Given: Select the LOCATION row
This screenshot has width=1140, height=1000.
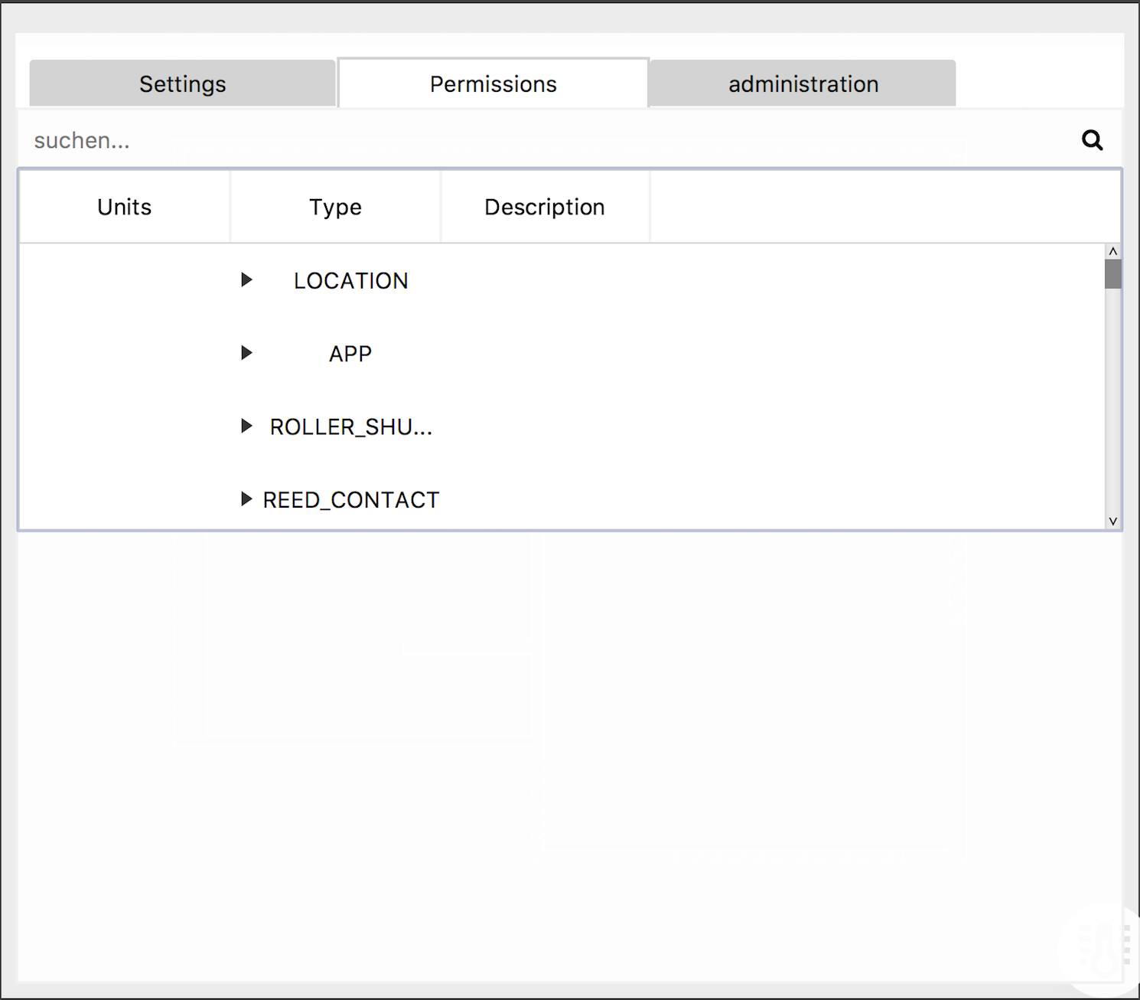Looking at the screenshot, I should (x=350, y=280).
